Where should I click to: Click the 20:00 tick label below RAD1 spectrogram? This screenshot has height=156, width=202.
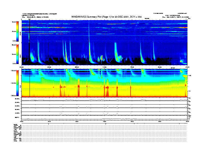point(160,67)
